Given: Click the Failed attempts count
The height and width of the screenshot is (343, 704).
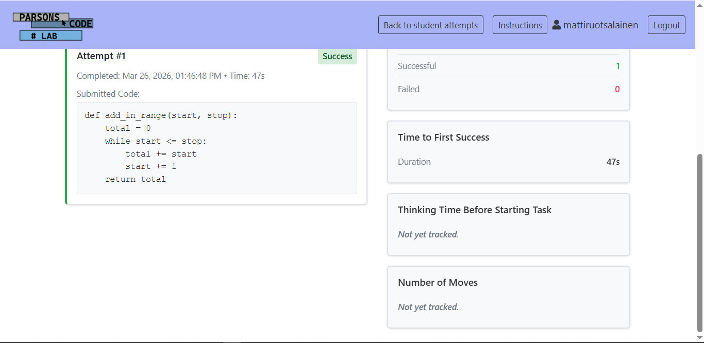Looking at the screenshot, I should point(617,89).
